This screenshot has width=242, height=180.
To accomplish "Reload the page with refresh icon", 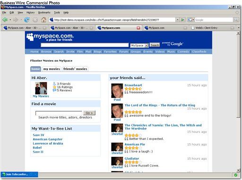I will 27,20.
